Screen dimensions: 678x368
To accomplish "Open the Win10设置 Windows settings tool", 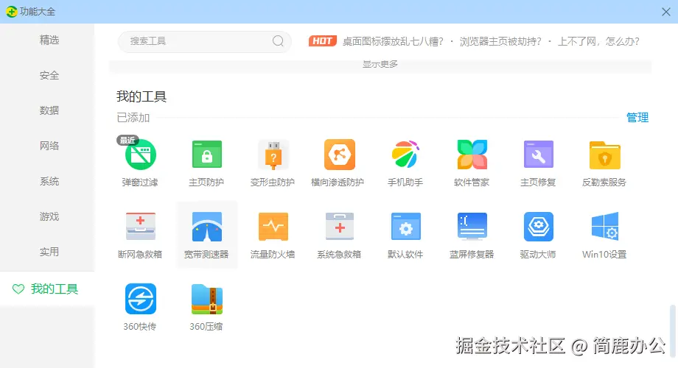I will coord(604,227).
